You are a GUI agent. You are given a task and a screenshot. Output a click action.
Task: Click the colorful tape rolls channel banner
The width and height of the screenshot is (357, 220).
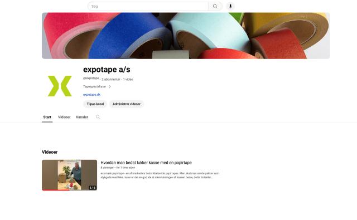pos(186,36)
